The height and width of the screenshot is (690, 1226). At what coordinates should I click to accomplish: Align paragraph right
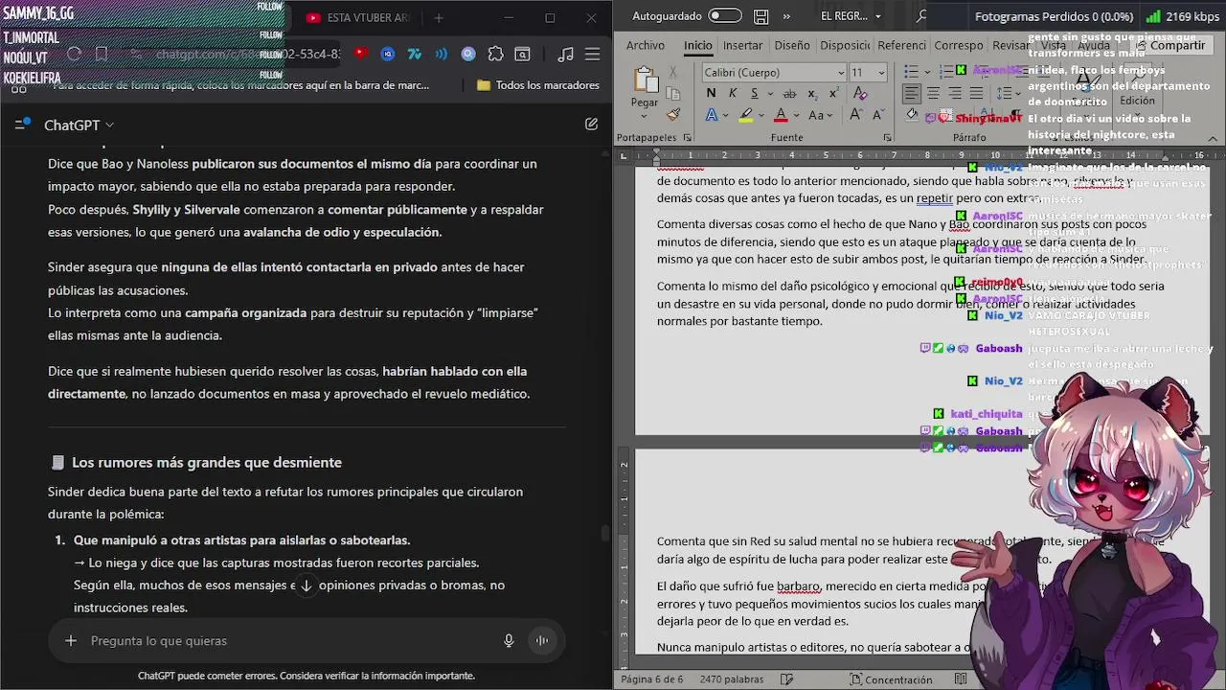pos(955,94)
